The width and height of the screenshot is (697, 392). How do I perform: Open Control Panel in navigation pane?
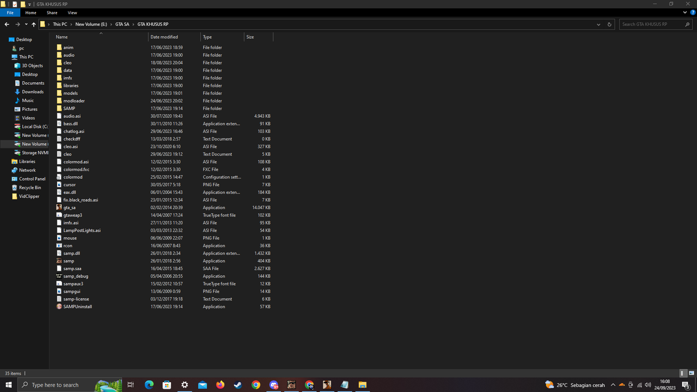pyautogui.click(x=32, y=179)
